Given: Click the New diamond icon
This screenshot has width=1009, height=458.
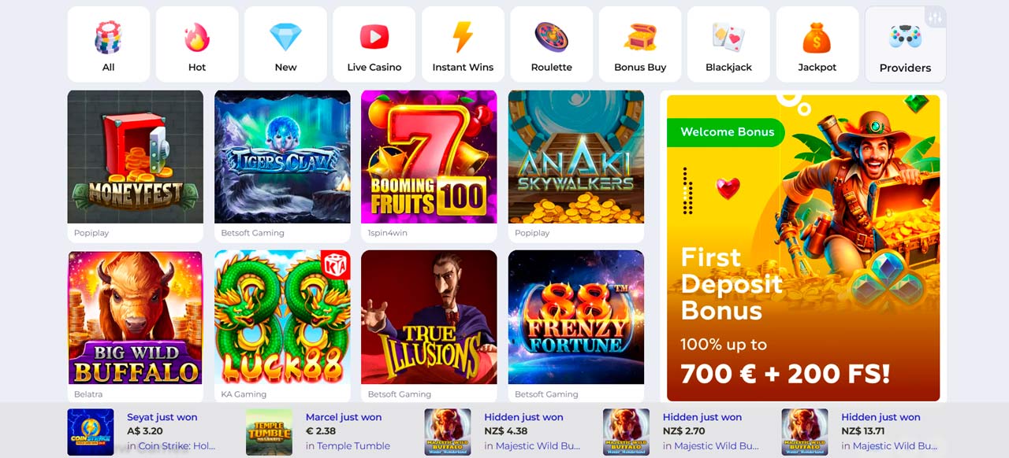Looking at the screenshot, I should tap(285, 38).
